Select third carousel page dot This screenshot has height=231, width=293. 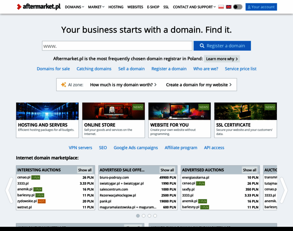149,216
